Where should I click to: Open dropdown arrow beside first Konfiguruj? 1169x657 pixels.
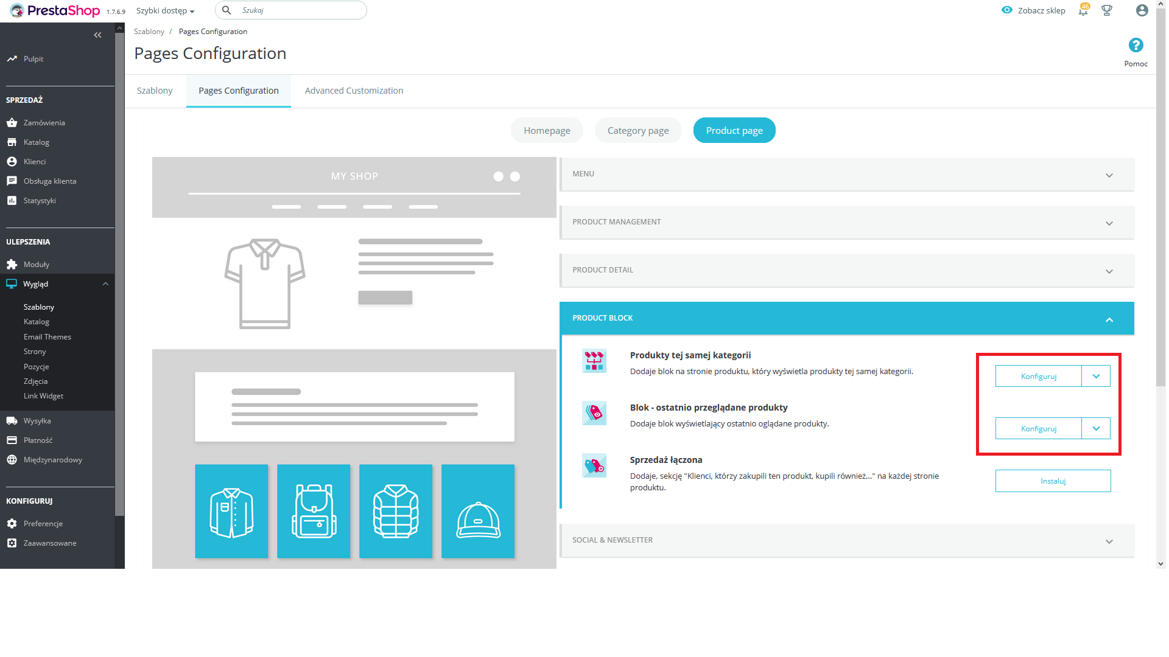click(x=1096, y=377)
